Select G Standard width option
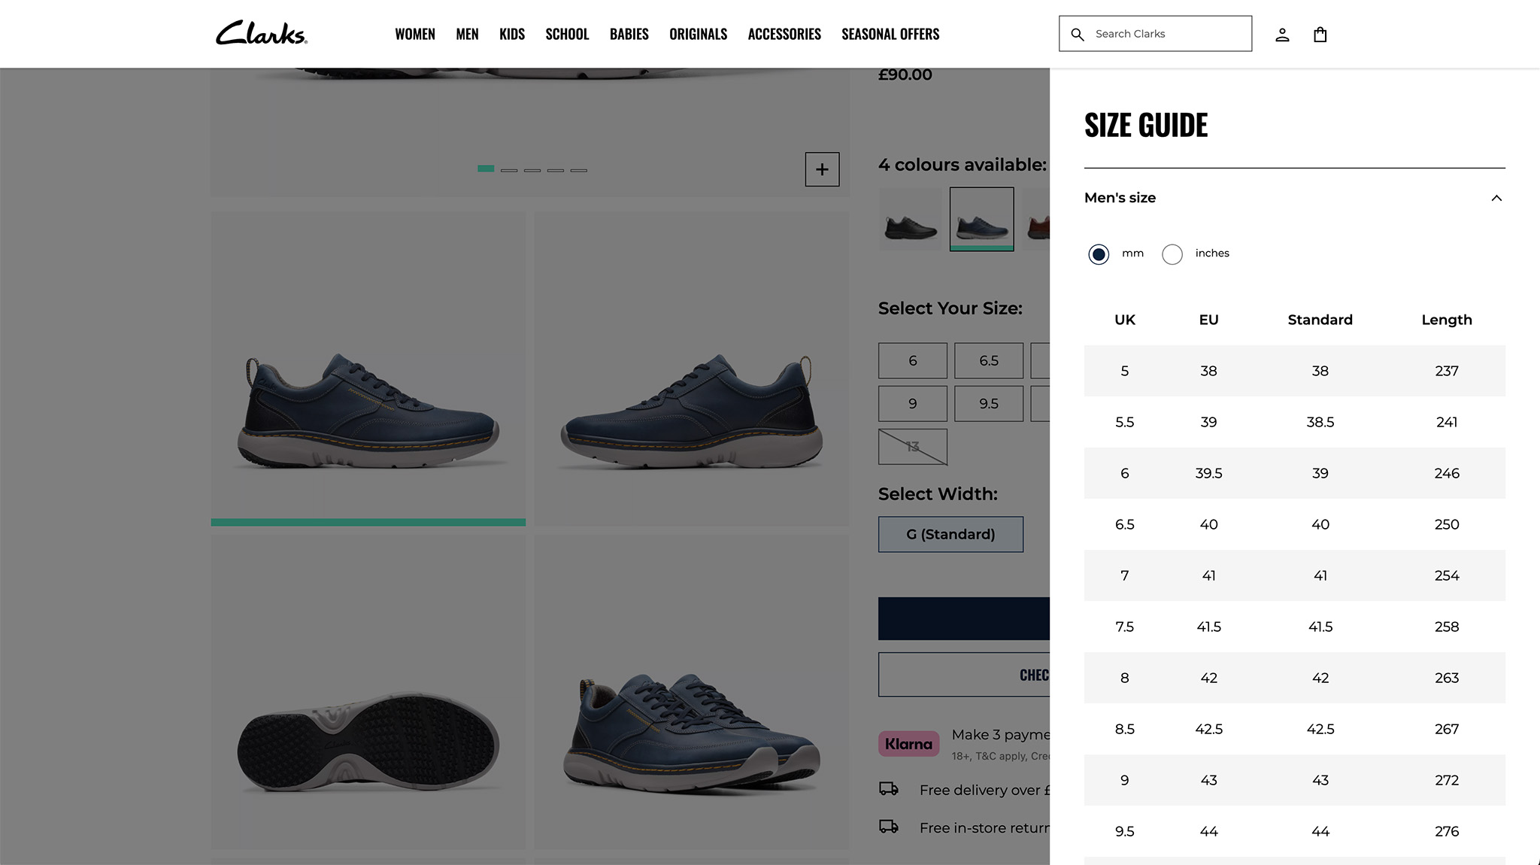This screenshot has height=865, width=1540. 950,534
